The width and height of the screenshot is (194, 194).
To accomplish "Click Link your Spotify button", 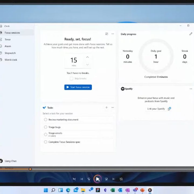I will 156,109.
